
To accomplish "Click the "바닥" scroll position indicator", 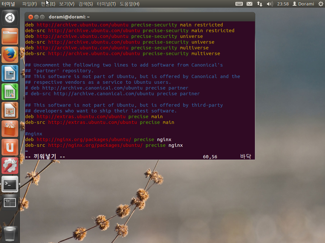I will (246, 157).
